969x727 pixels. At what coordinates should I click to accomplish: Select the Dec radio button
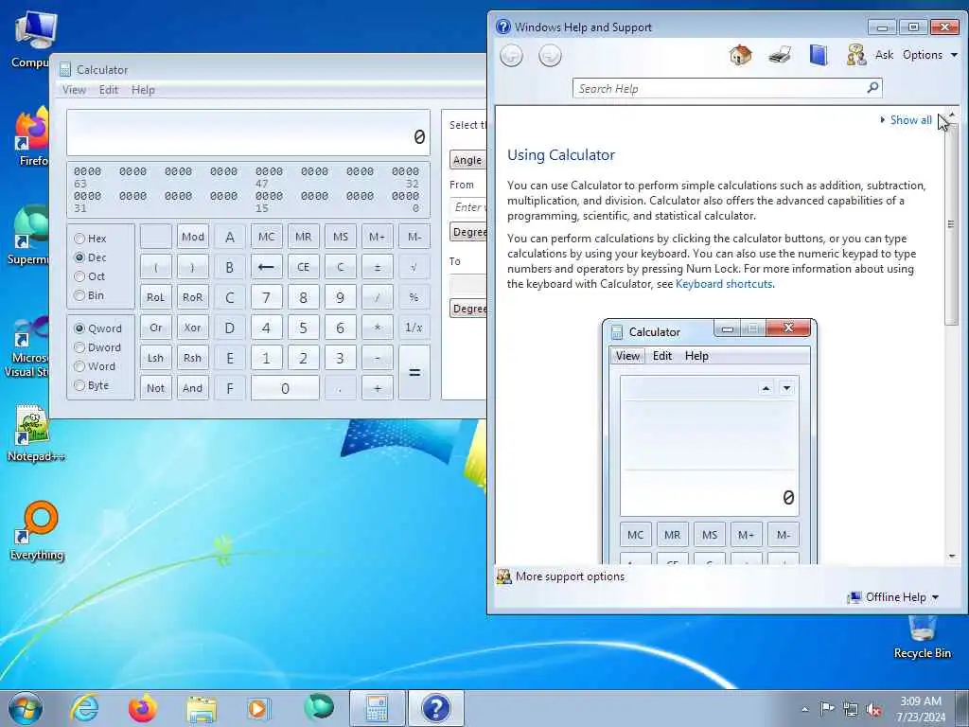[79, 257]
